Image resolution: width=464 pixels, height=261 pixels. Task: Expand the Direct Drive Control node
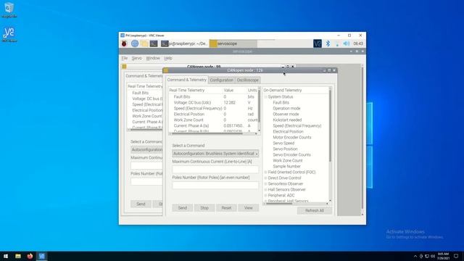266,178
